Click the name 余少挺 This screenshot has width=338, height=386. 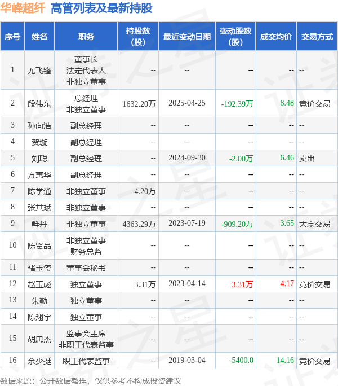(x=39, y=361)
